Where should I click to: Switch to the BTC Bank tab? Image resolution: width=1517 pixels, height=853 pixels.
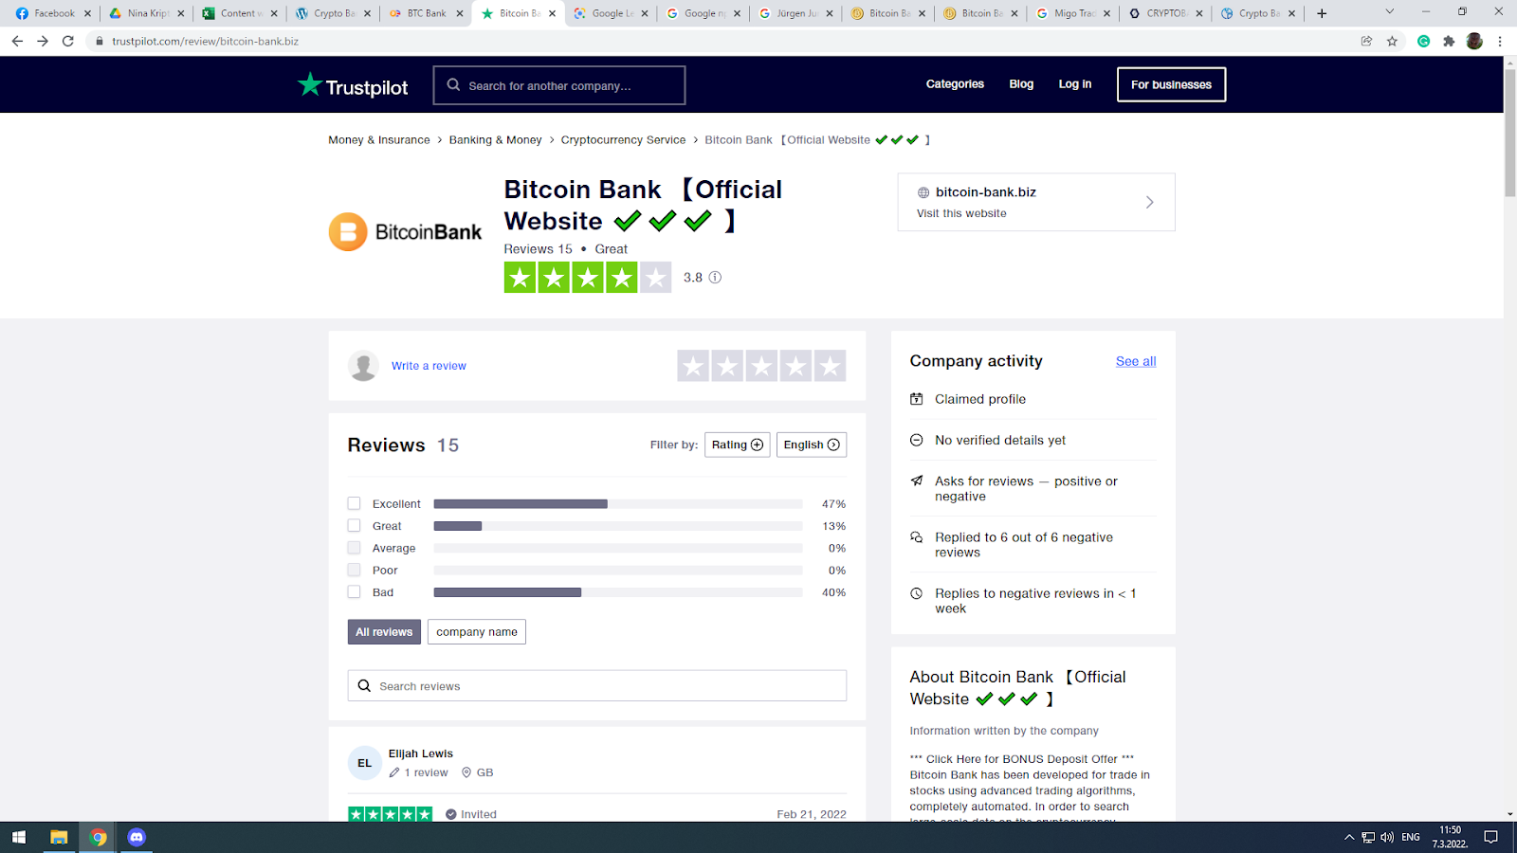[x=426, y=13]
